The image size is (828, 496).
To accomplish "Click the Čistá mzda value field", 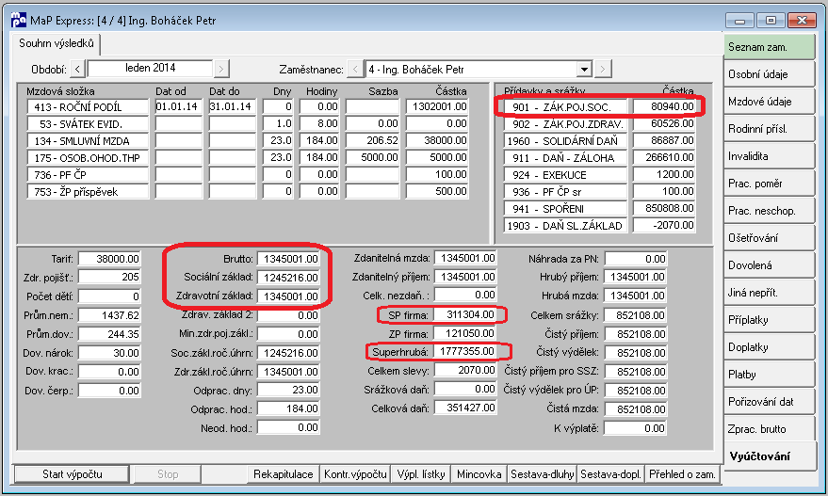I will pos(636,408).
